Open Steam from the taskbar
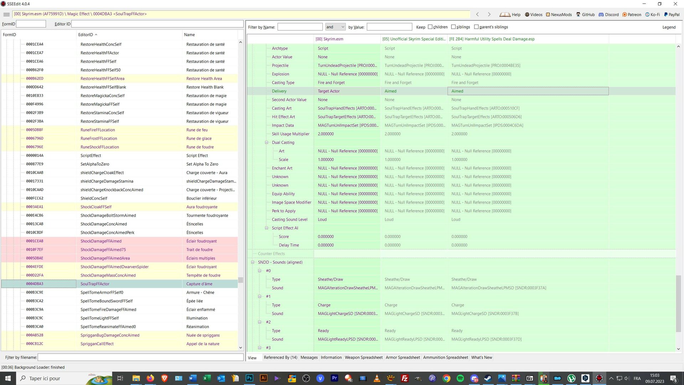 point(488,378)
